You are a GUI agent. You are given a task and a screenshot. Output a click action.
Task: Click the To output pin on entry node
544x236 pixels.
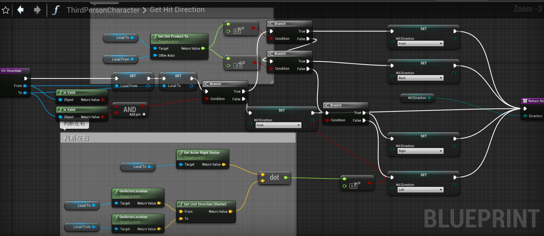(25, 93)
